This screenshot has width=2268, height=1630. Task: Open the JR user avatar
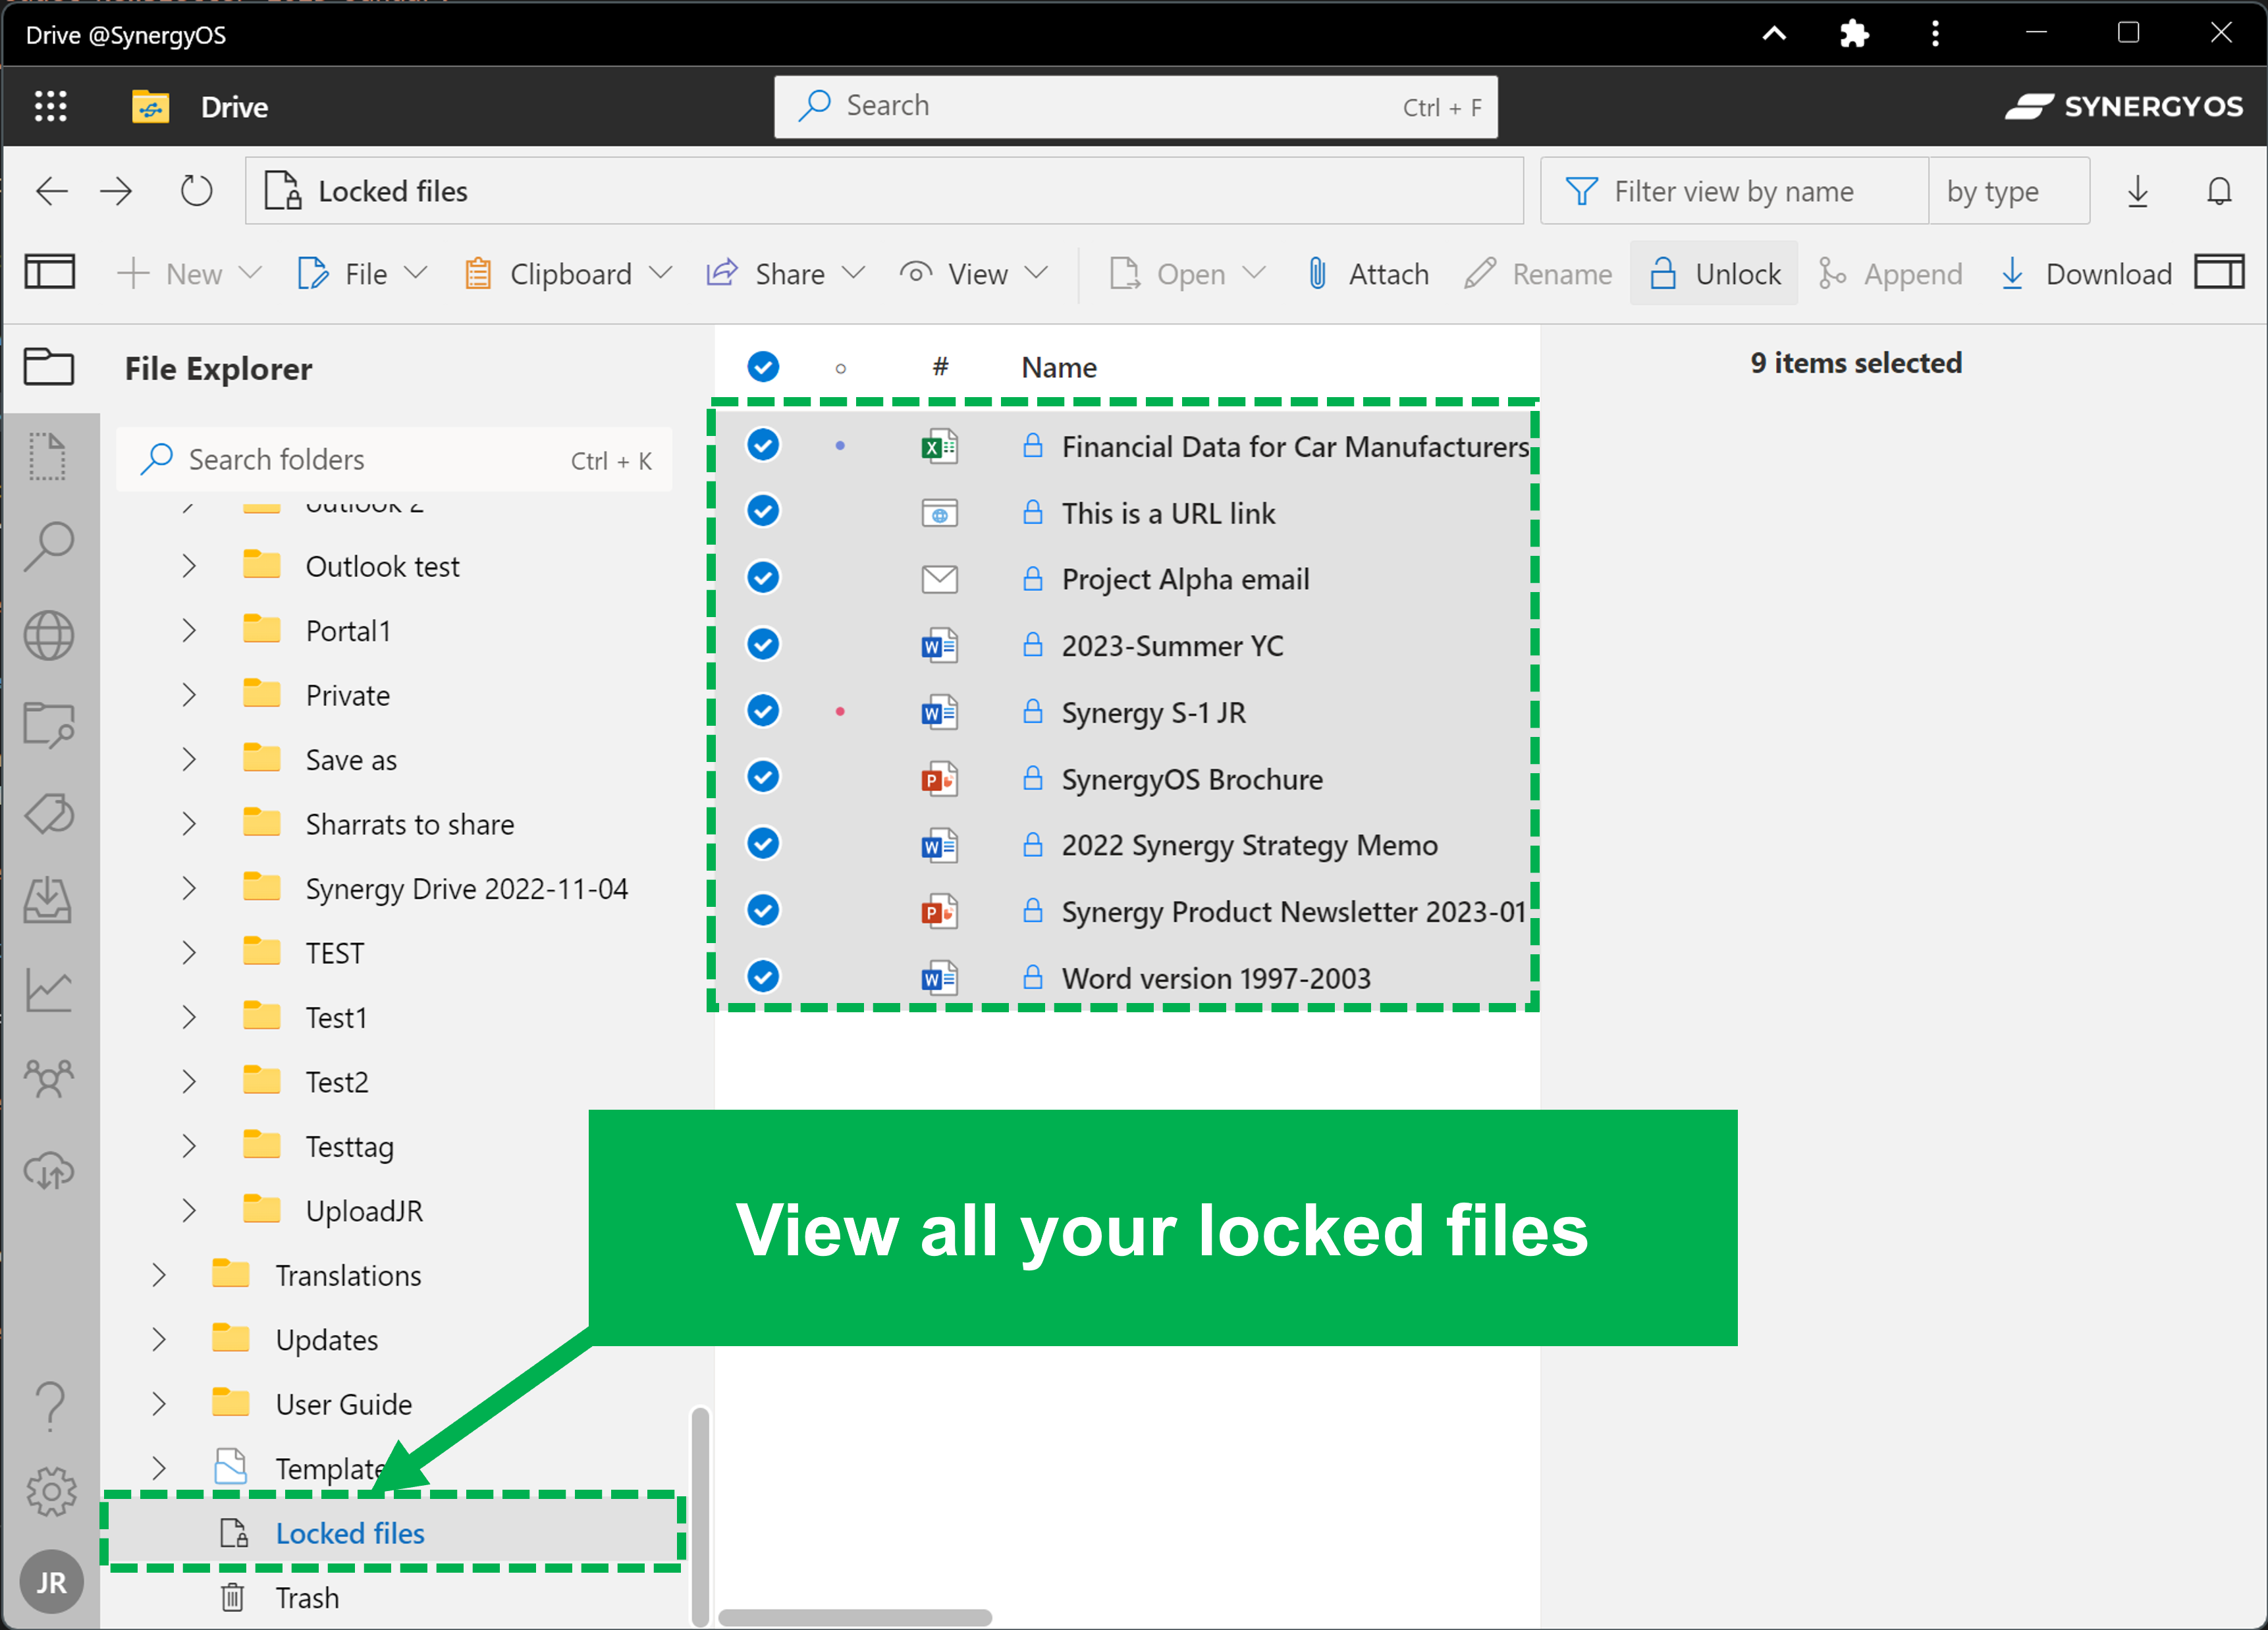click(x=51, y=1582)
